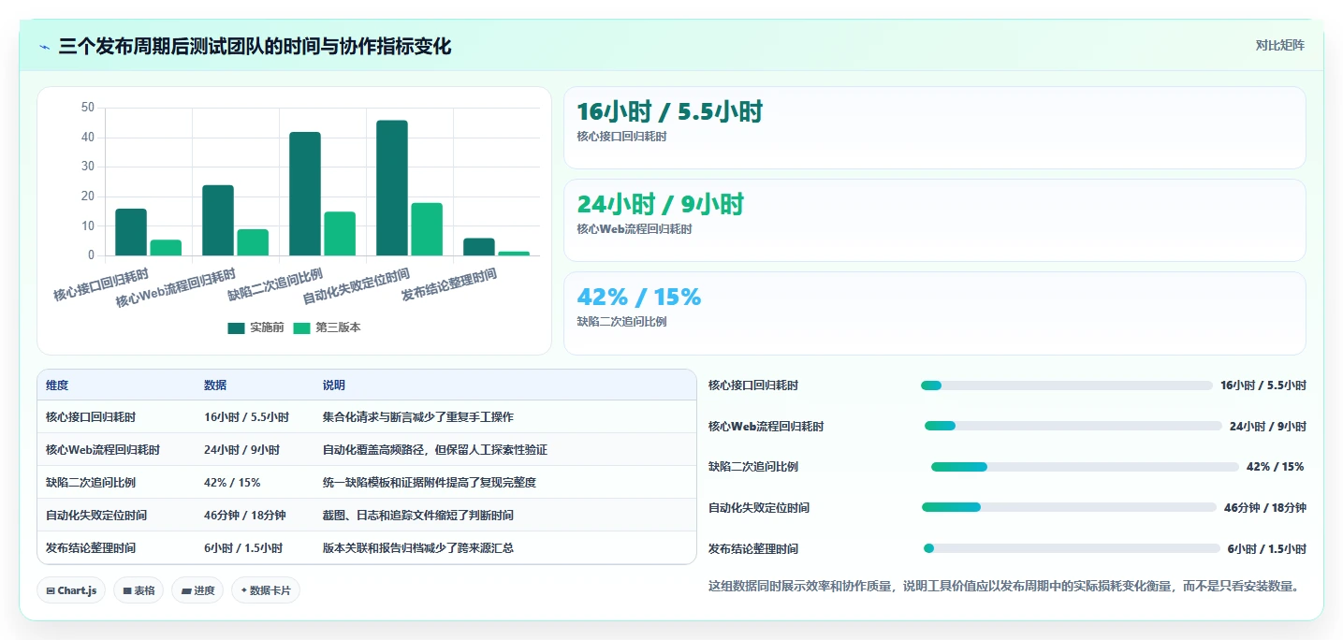Viewport: 1343px width, 640px height.
Task: Click description 截图、日志和追踪文件缩短了判断时间
Action: 418,516
